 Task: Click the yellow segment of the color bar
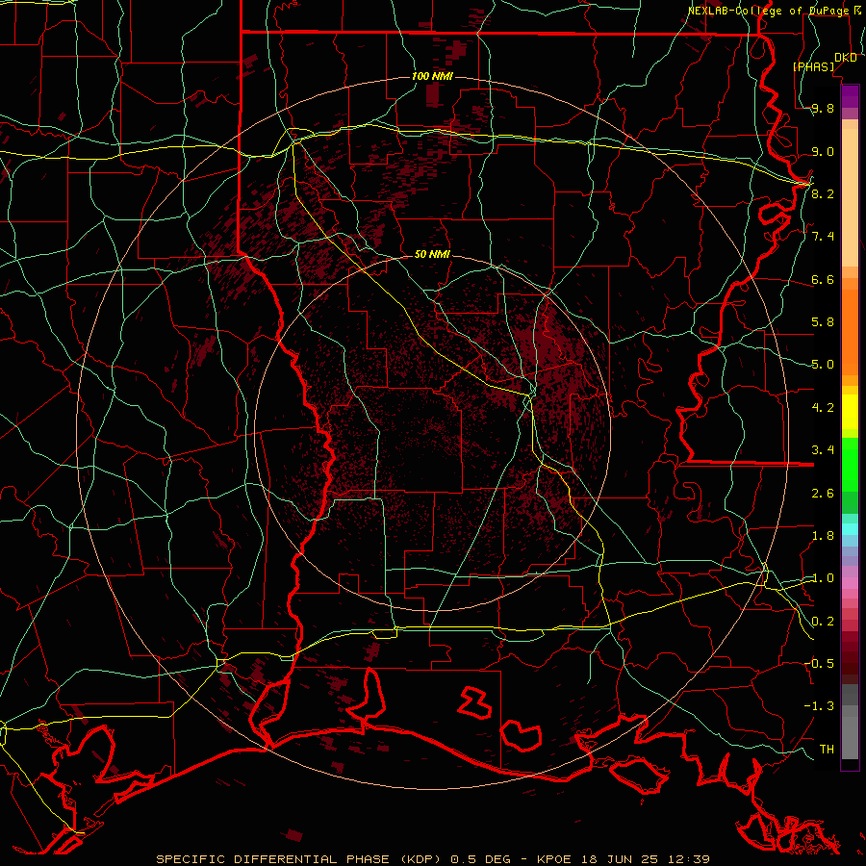[850, 412]
